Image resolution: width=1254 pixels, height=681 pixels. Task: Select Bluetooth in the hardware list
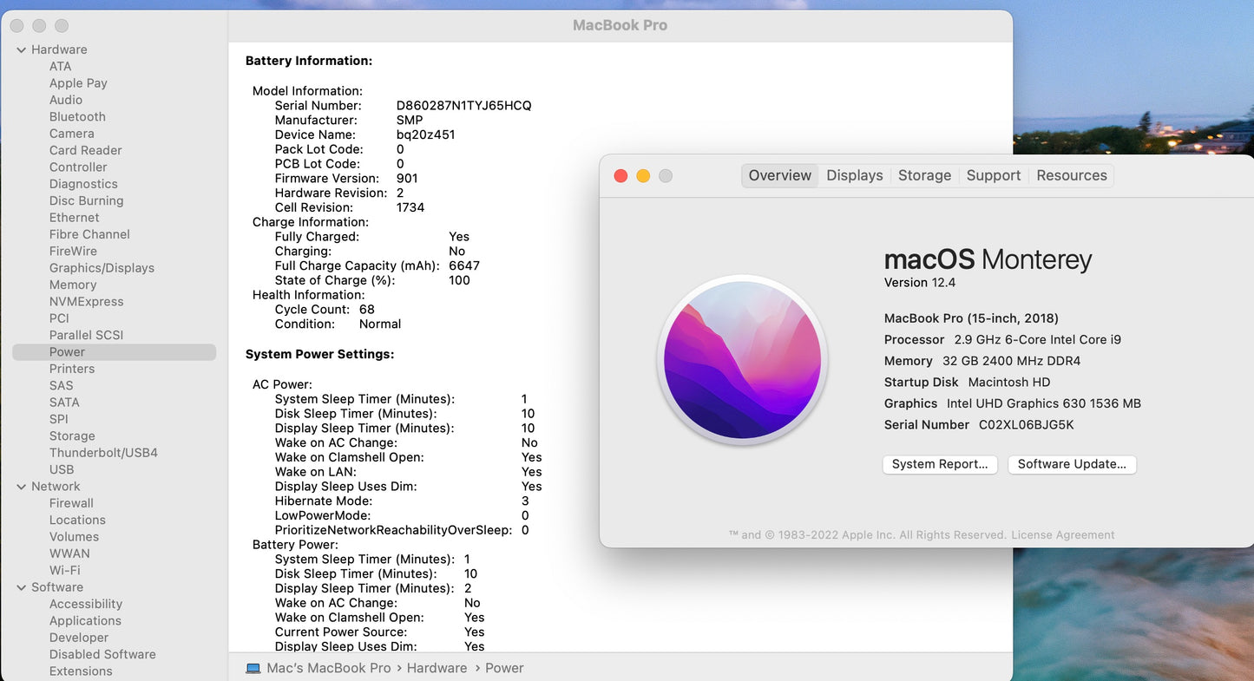point(77,117)
